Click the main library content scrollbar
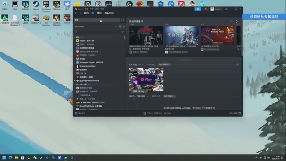286x161 pixels. (242, 36)
